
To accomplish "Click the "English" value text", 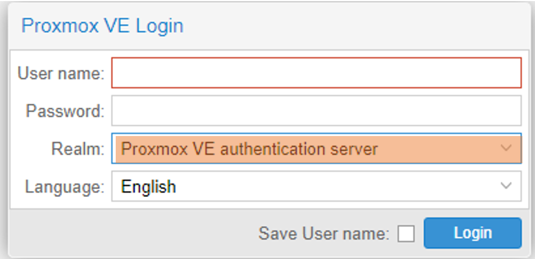I will click(x=148, y=187).
